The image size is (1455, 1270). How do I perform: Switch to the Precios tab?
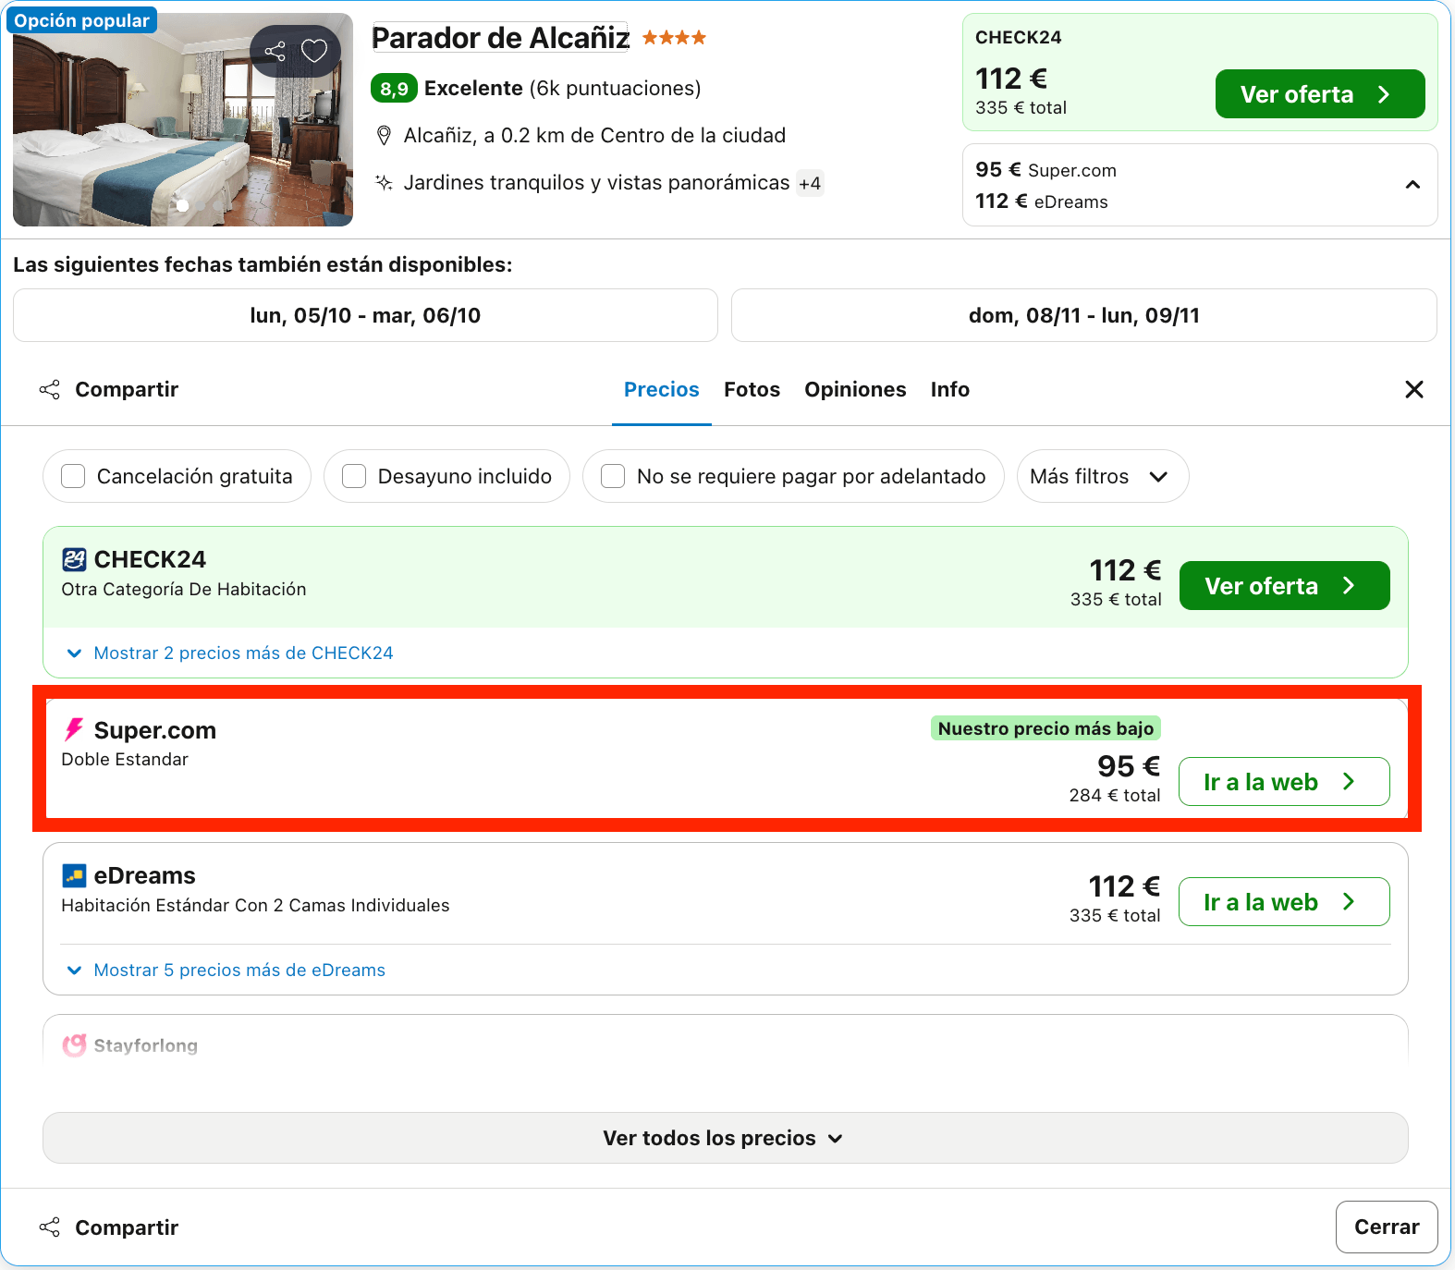click(x=662, y=389)
